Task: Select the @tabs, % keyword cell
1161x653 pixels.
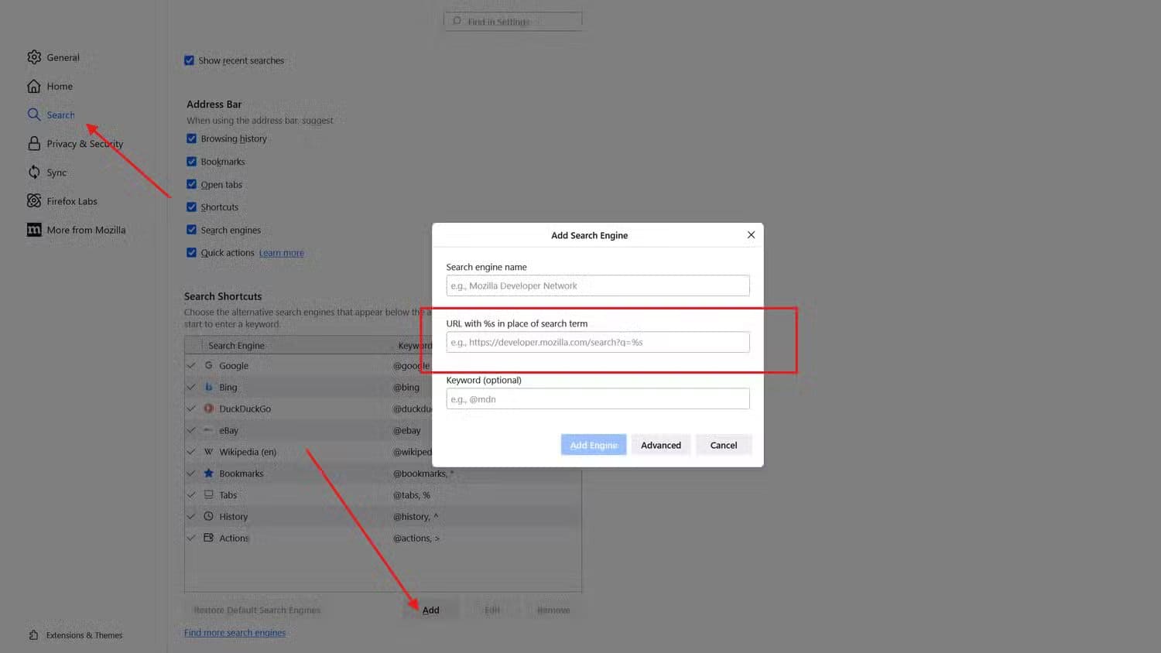Action: 411,495
